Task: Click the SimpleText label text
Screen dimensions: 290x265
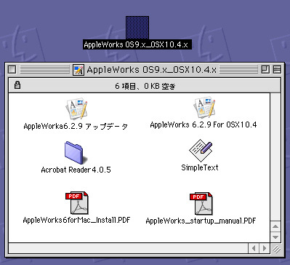Action: click(200, 167)
